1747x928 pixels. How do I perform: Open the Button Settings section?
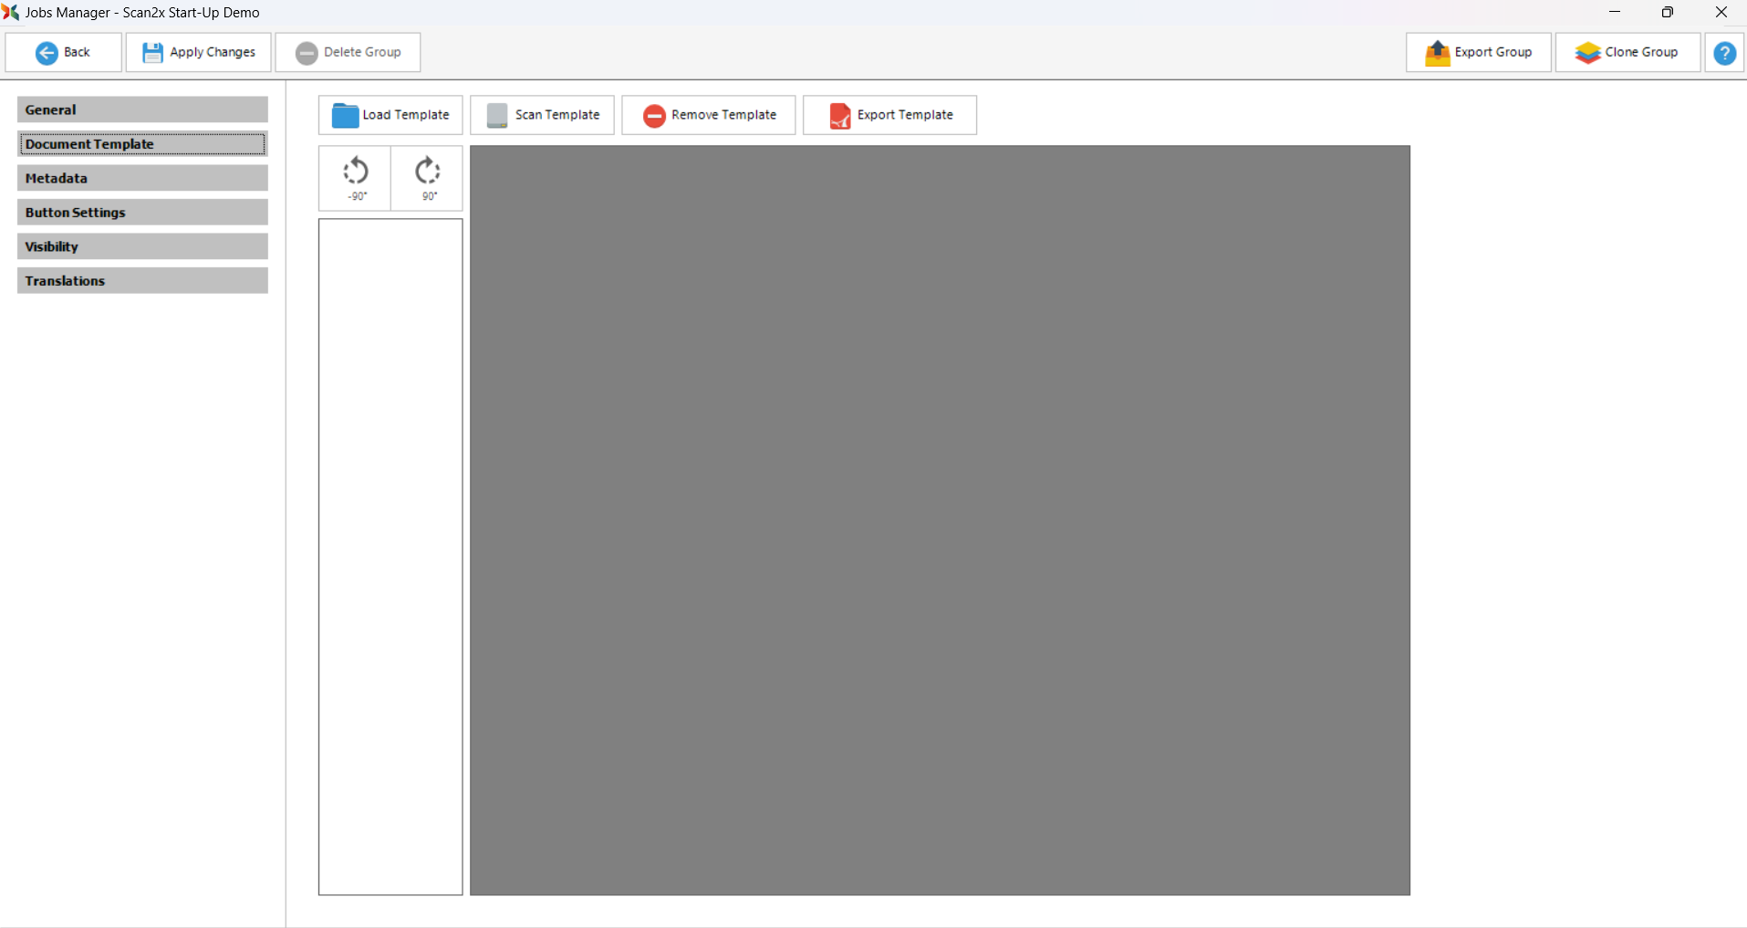(x=142, y=213)
